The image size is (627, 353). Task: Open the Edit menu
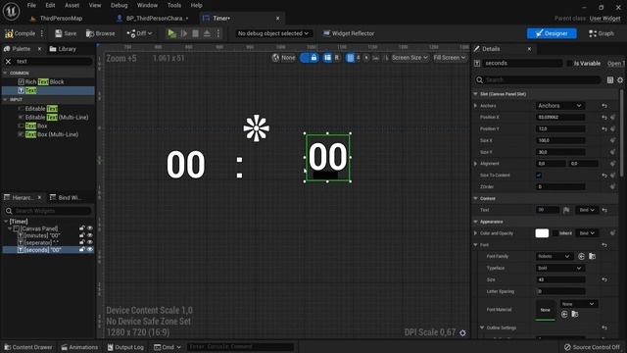pyautogui.click(x=50, y=5)
